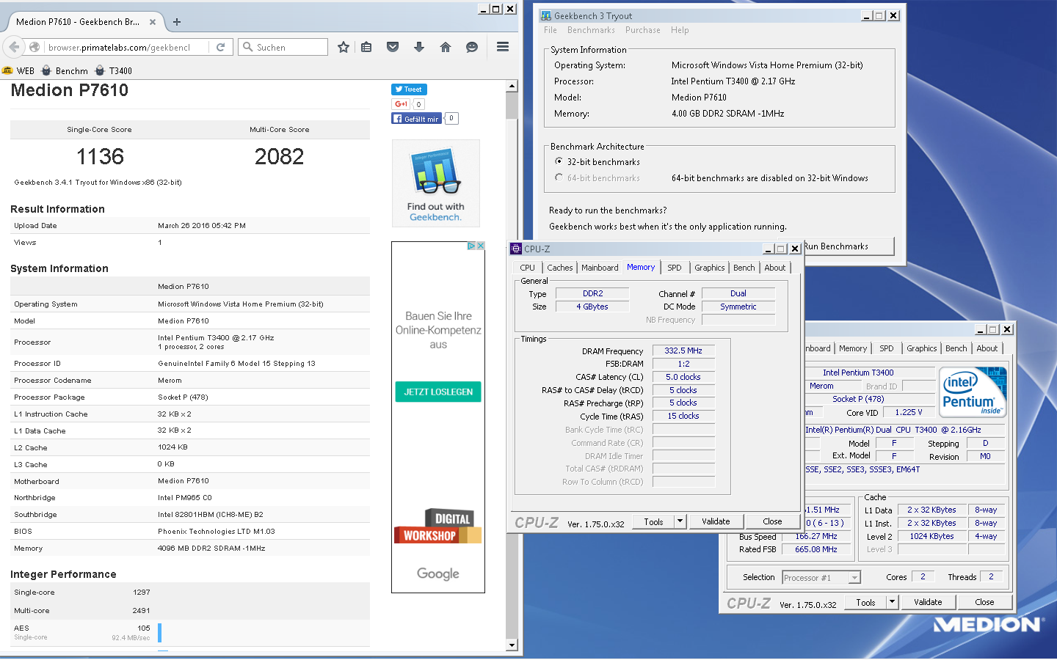Screen dimensions: 1057x660
Task: Click the Tweet share button
Action: [409, 89]
